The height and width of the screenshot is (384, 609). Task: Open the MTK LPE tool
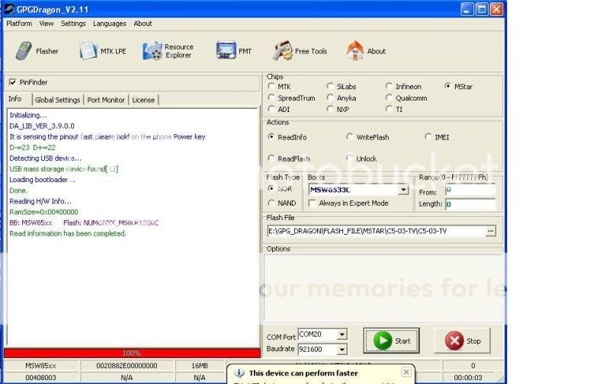point(103,51)
